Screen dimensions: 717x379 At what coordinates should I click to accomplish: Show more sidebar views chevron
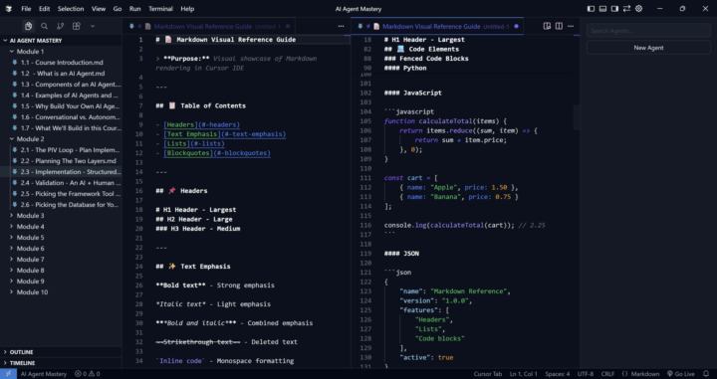click(93, 27)
